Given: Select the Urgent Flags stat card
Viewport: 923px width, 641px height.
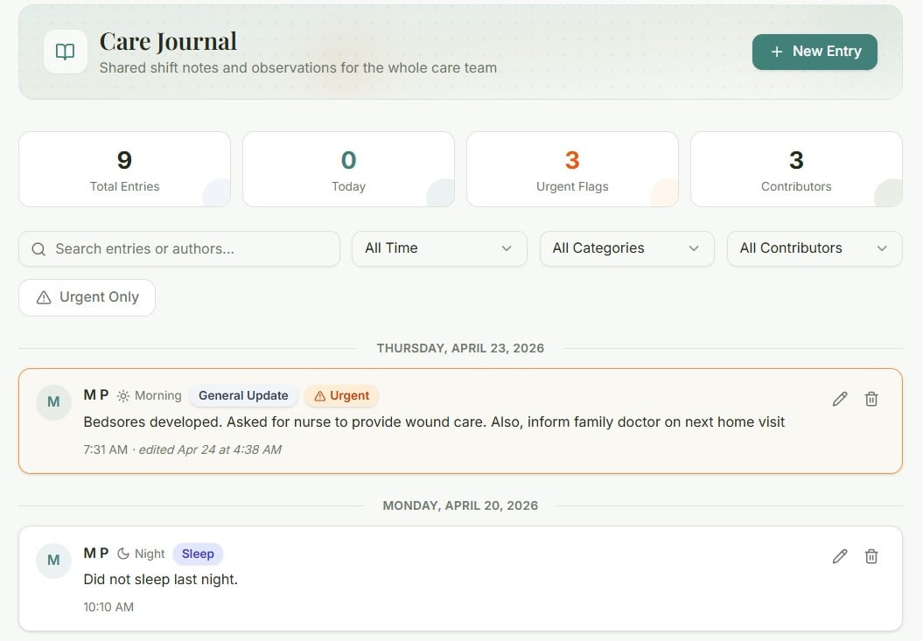Looking at the screenshot, I should tap(572, 169).
